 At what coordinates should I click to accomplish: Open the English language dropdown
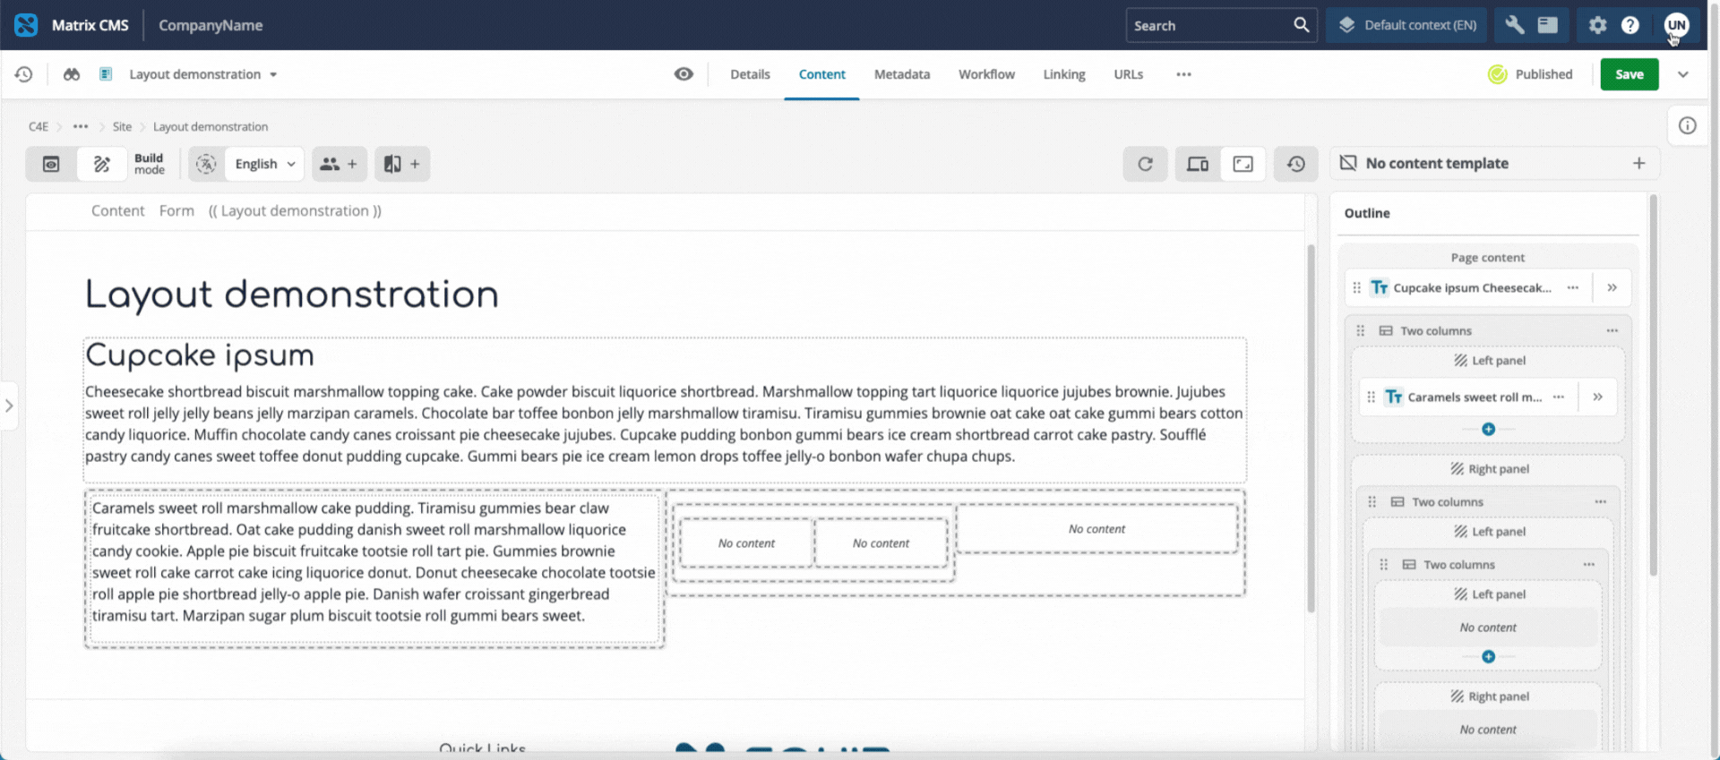264,164
